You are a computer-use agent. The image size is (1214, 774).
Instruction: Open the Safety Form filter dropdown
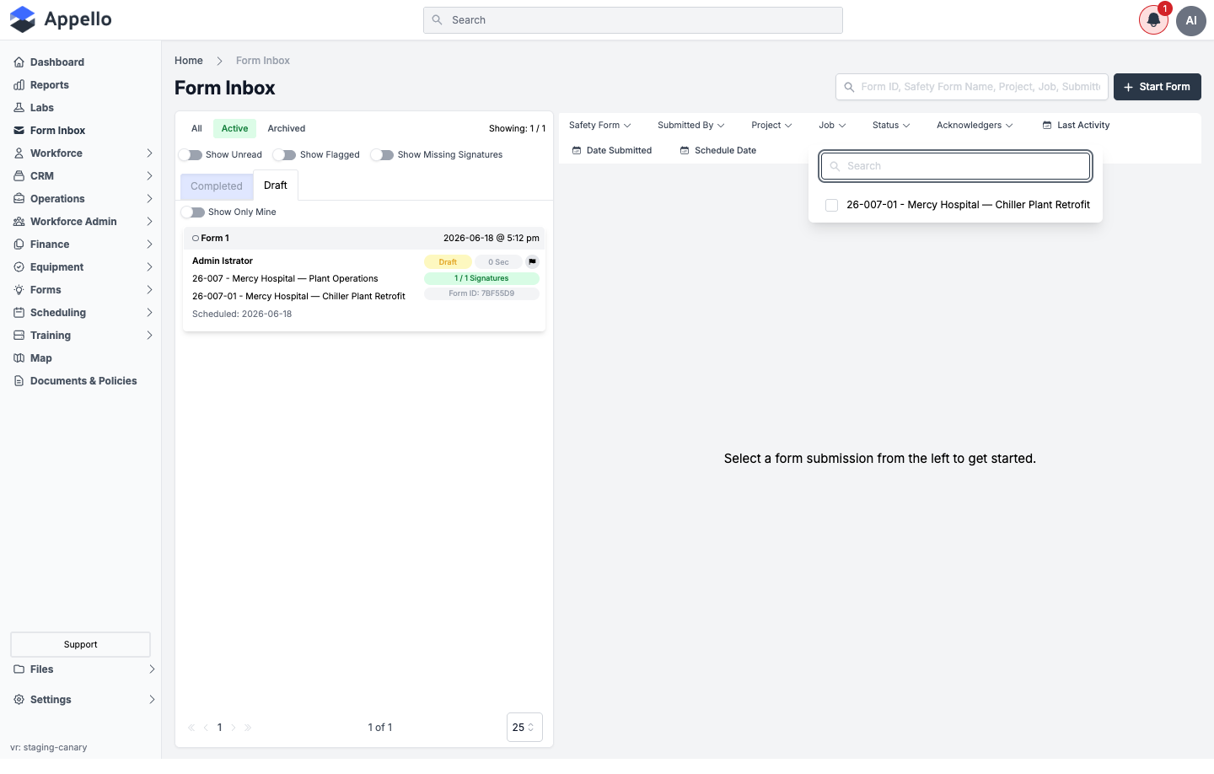point(599,126)
